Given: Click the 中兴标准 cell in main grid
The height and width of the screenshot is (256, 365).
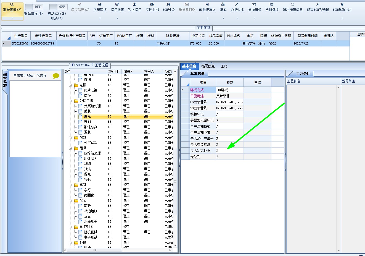Looking at the screenshot, I should coord(173,43).
